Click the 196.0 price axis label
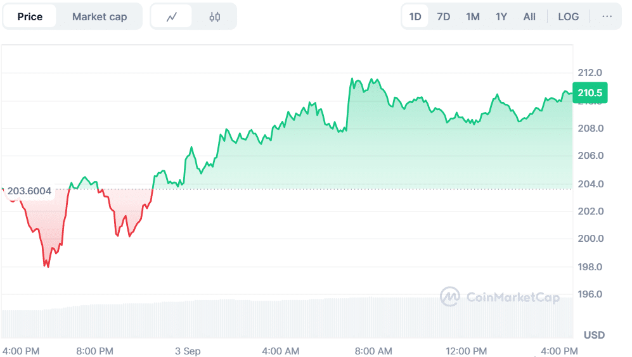This screenshot has height=357, width=632. pyautogui.click(x=590, y=294)
